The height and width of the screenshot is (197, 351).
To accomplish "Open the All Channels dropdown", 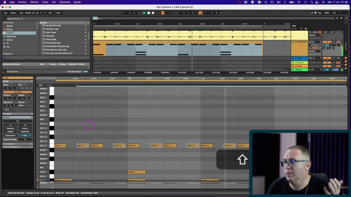I will (x=315, y=45).
